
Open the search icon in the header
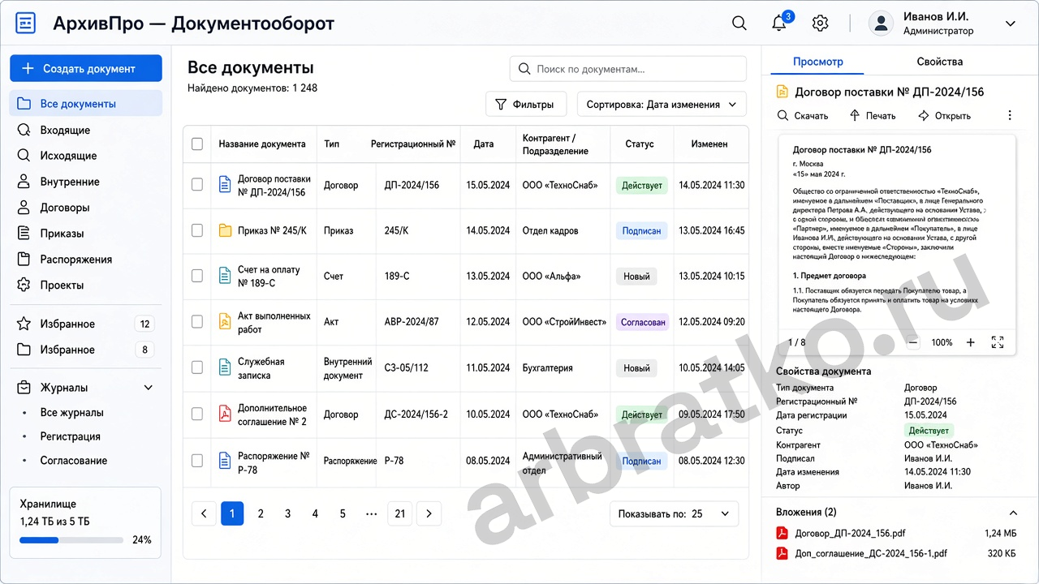(739, 24)
